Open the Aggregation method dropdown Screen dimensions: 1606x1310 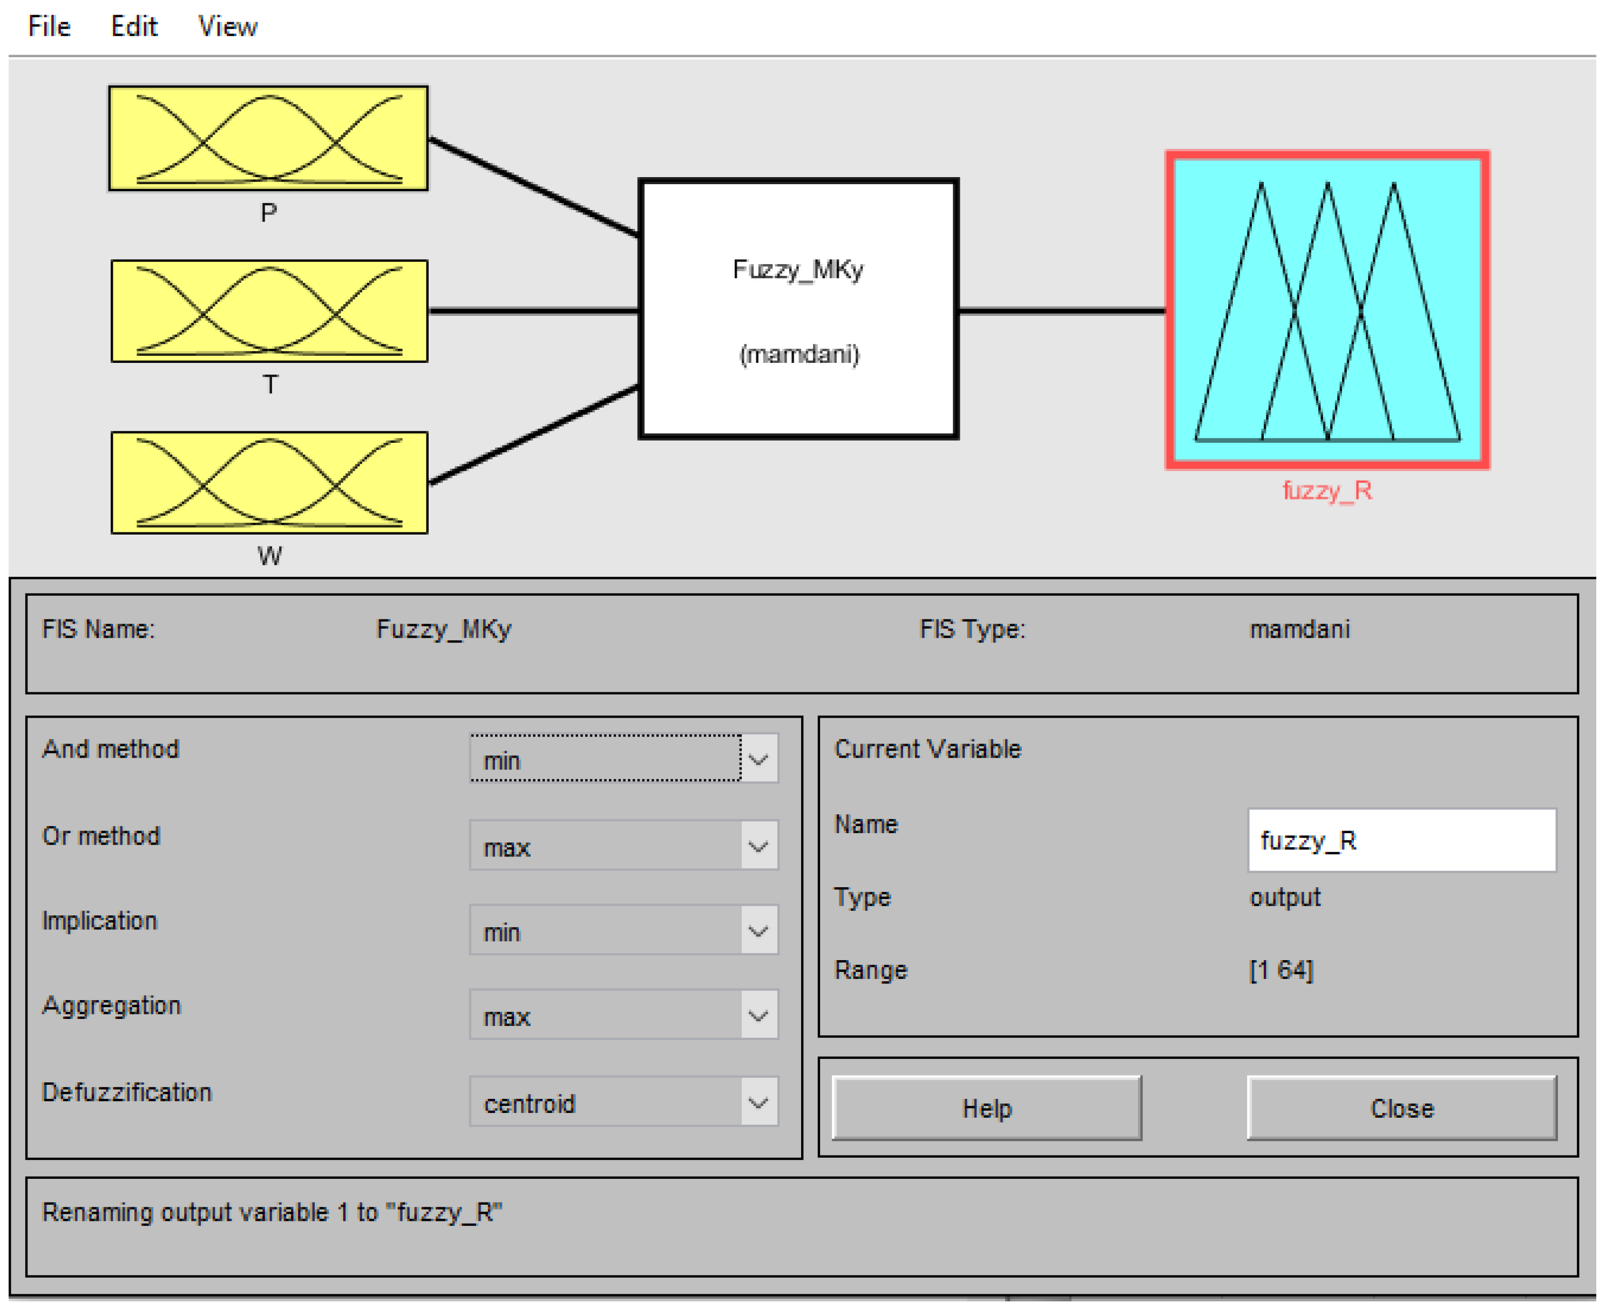623,1015
